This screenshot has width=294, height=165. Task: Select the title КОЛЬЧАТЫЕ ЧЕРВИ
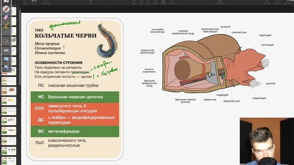(x=65, y=36)
